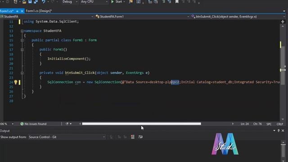Close the Output panel
288x162 pixels.
point(283,130)
